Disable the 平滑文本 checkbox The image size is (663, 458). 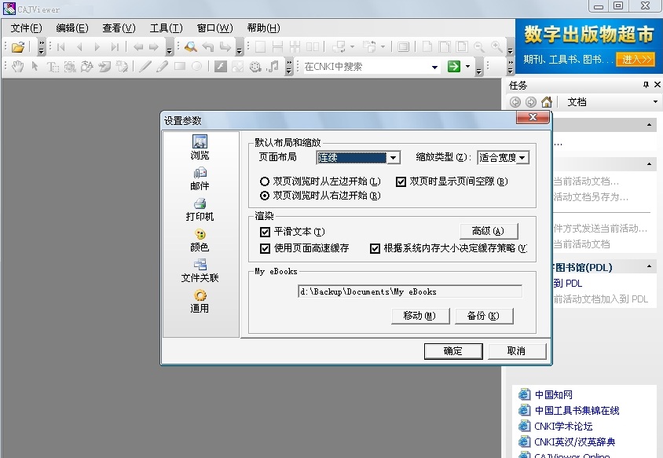click(265, 232)
